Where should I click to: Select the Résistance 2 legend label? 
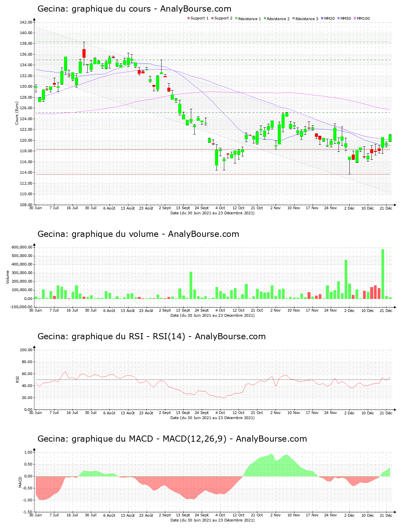pyautogui.click(x=278, y=18)
